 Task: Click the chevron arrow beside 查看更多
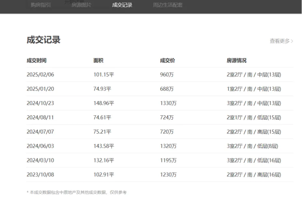292,41
